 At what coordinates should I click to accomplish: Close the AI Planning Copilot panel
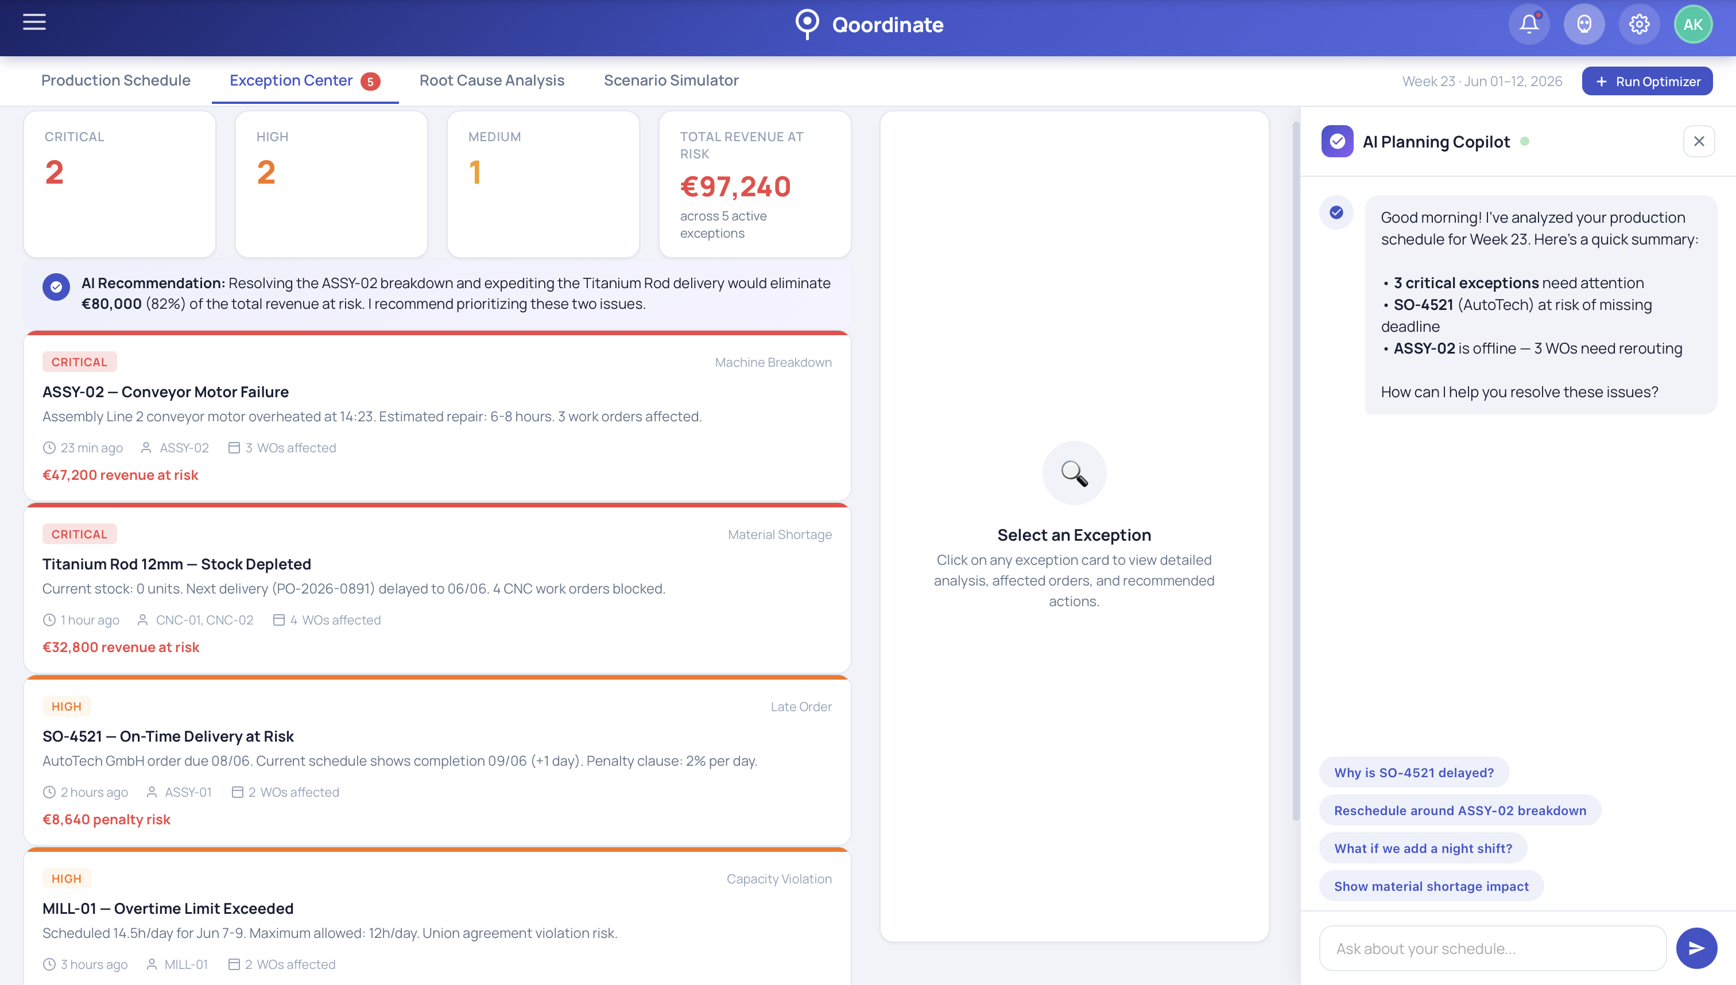(x=1698, y=141)
